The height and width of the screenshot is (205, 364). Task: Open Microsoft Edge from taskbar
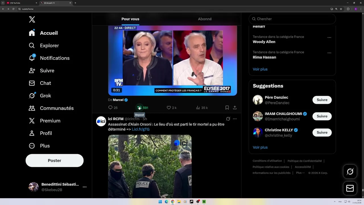coord(166,202)
